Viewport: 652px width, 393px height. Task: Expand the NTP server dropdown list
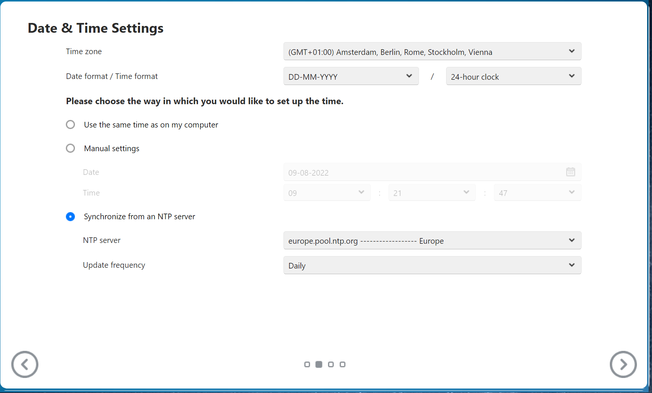432,241
